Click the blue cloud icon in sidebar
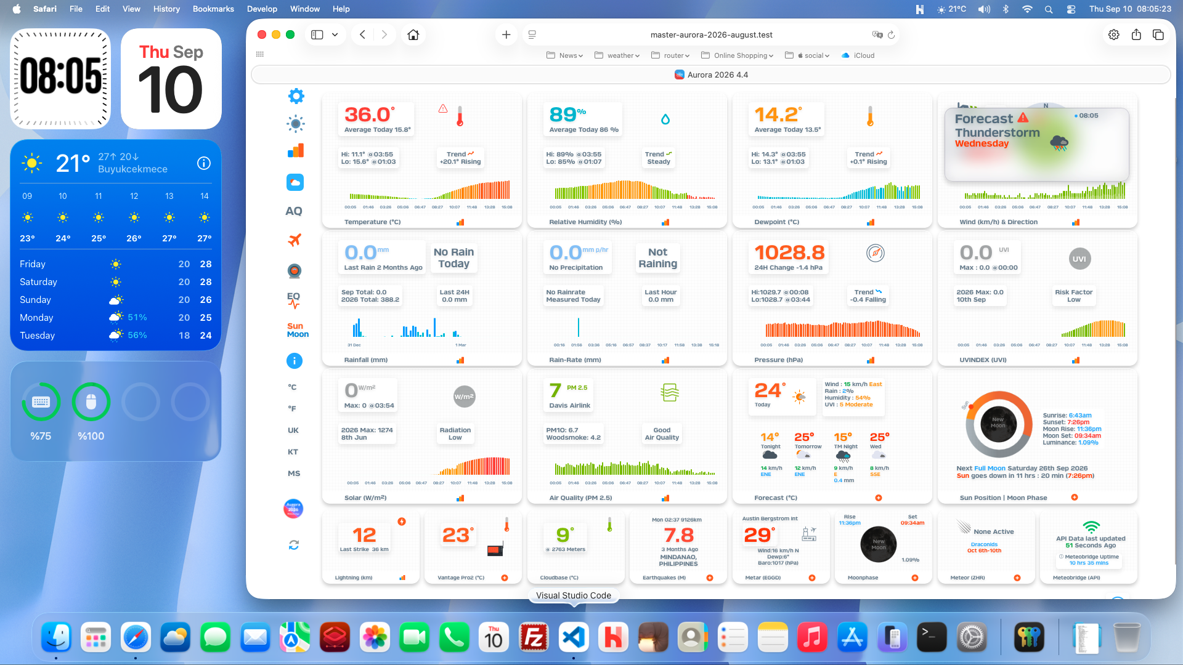 pos(295,182)
